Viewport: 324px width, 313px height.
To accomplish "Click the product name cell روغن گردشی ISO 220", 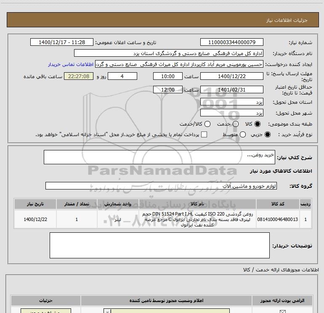I will (197, 219).
